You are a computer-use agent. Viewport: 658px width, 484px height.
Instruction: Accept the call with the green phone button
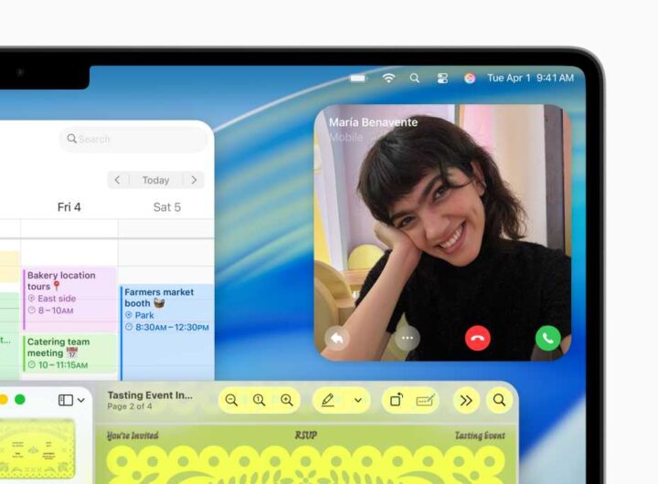pos(547,338)
